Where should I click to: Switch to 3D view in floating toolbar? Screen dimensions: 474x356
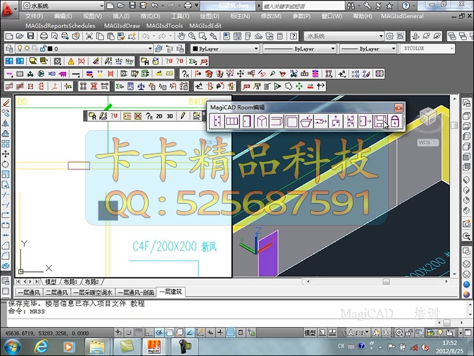coord(170,116)
